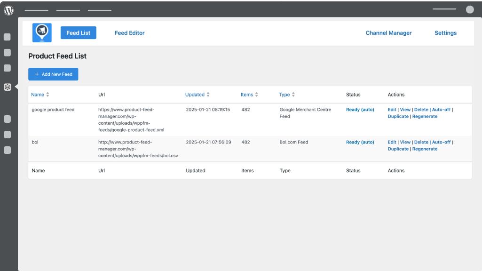View the bol feed
Viewport: 482px width, 271px height.
tap(405, 142)
